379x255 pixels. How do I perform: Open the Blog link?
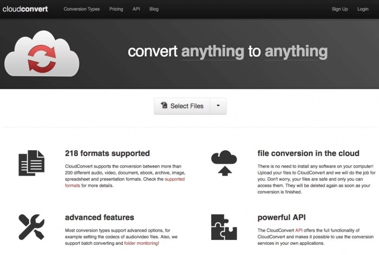tap(154, 9)
